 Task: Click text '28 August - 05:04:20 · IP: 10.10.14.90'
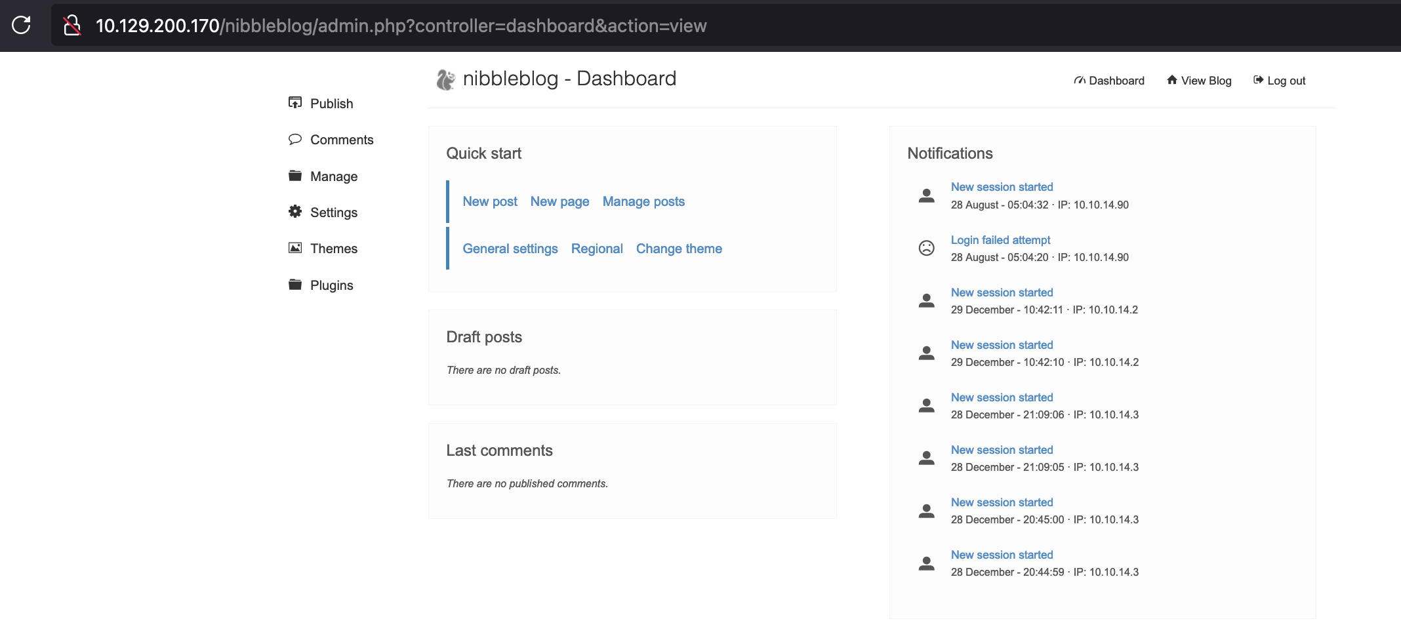click(x=1040, y=257)
